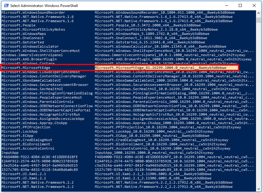Click Microsoft.Windows.ContentDeliveryManager name entry
The width and height of the screenshot is (263, 193).
coord(44,76)
